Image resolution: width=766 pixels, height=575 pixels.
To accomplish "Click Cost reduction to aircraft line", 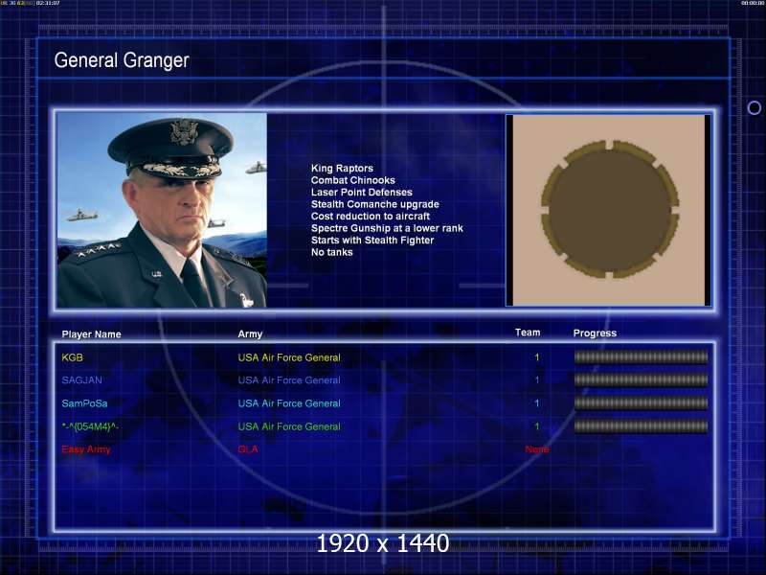I will tap(371, 217).
